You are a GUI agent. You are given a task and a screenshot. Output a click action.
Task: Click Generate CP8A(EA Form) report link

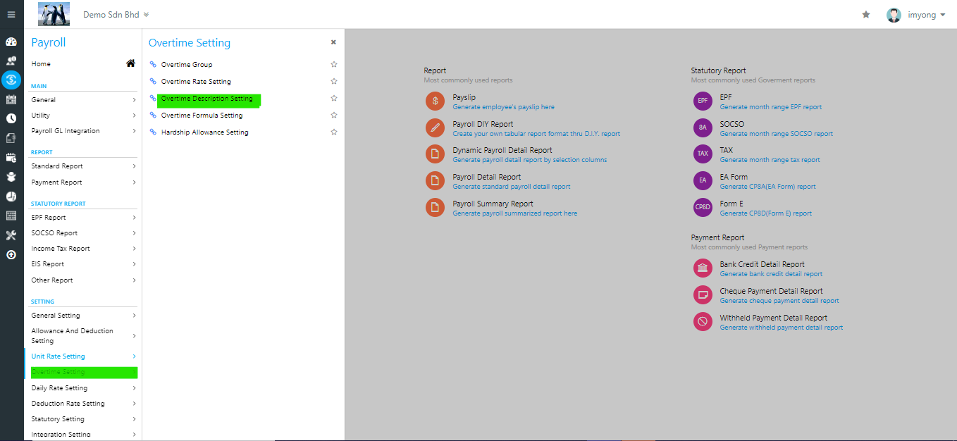tap(767, 187)
